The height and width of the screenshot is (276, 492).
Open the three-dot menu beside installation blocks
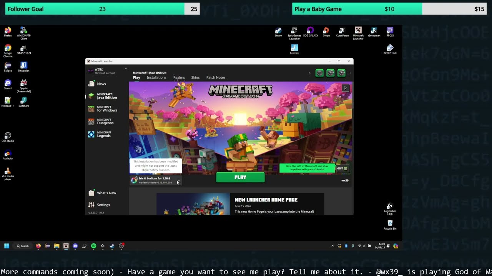coord(350,73)
